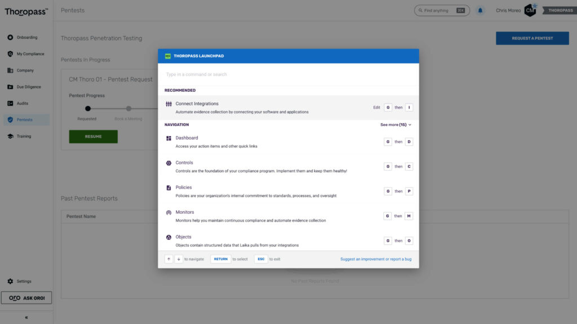Click the Settings gear icon

(x=10, y=281)
